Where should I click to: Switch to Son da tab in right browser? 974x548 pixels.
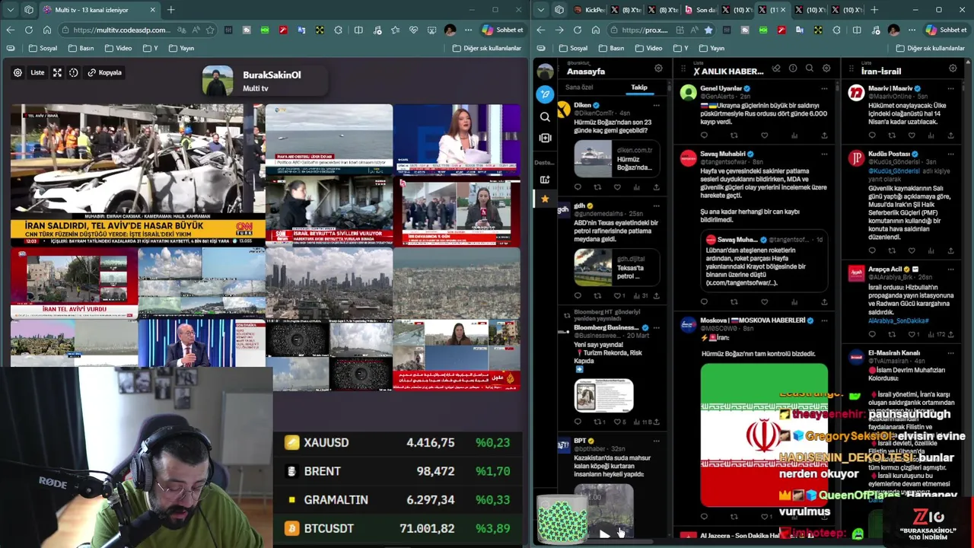(700, 10)
